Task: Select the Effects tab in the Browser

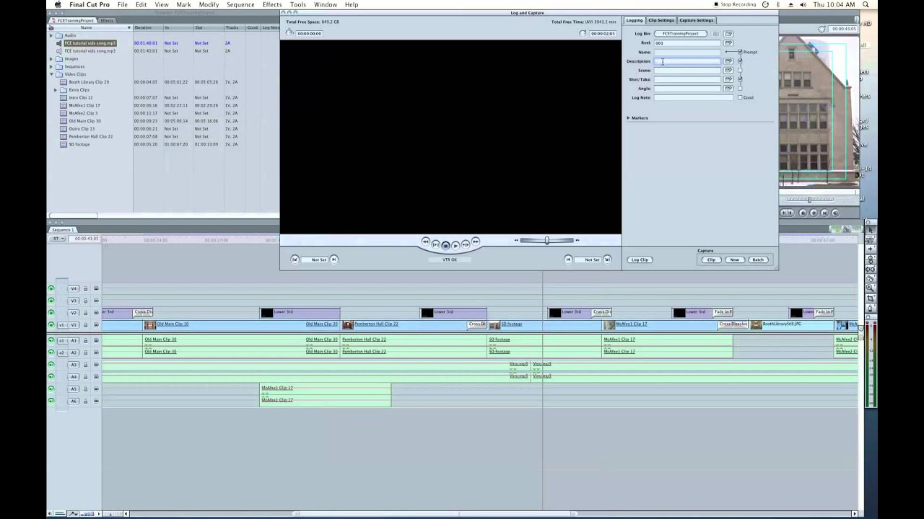Action: (107, 20)
